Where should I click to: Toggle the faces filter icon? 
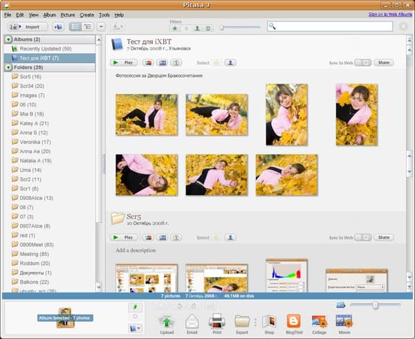[x=197, y=28]
